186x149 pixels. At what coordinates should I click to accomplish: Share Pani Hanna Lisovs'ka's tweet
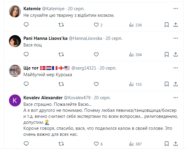[176, 55]
